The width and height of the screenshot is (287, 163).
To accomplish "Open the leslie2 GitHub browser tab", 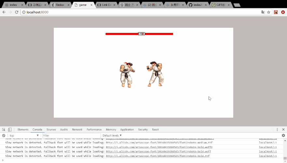I will (198, 5).
